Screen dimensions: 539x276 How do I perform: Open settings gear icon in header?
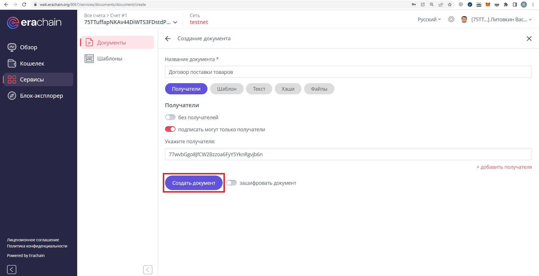(451, 19)
